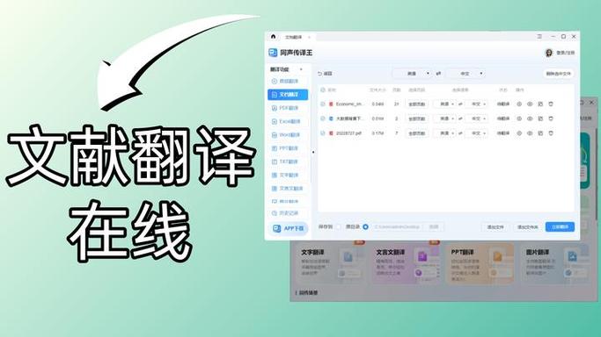Viewport: 601px width, 337px height.
Task: Click 全部页数 button in 20220727.pdf row
Action: pos(416,133)
